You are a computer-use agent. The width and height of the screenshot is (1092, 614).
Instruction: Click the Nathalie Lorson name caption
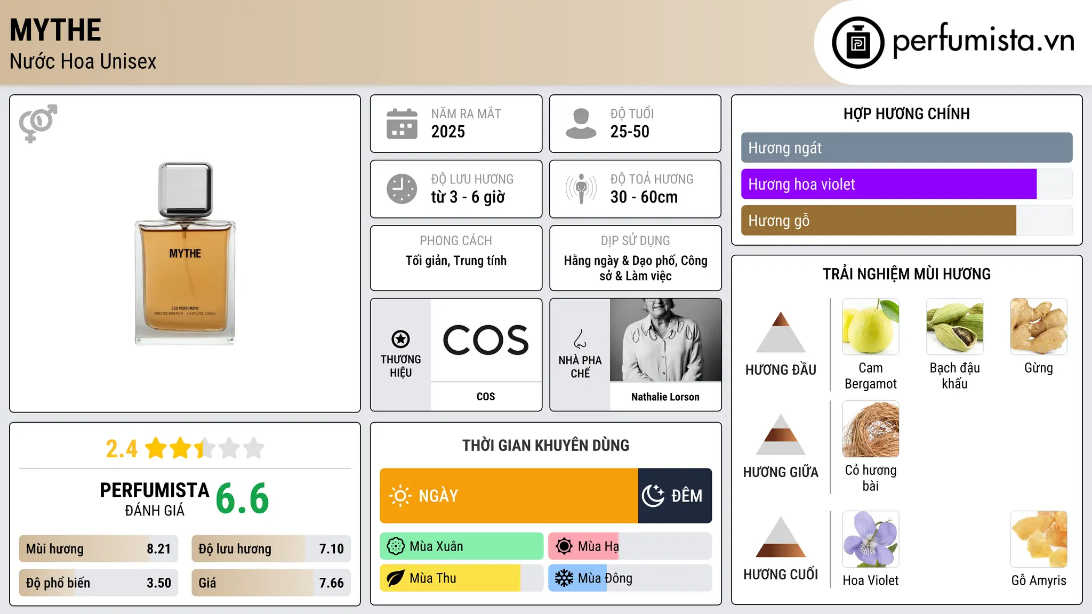(665, 397)
